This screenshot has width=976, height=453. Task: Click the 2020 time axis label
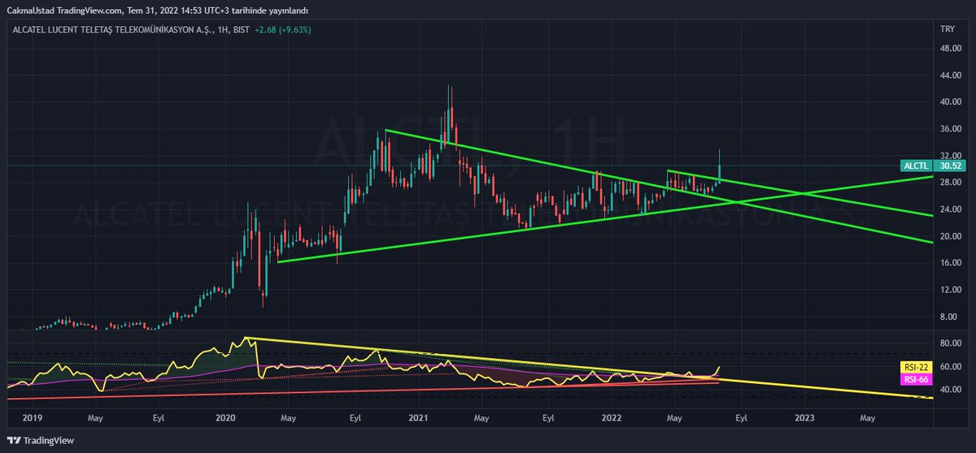(x=225, y=419)
